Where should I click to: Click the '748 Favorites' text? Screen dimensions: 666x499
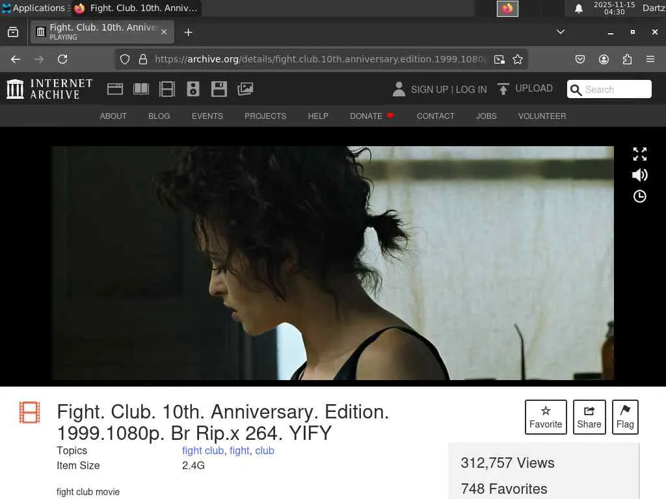point(504,489)
